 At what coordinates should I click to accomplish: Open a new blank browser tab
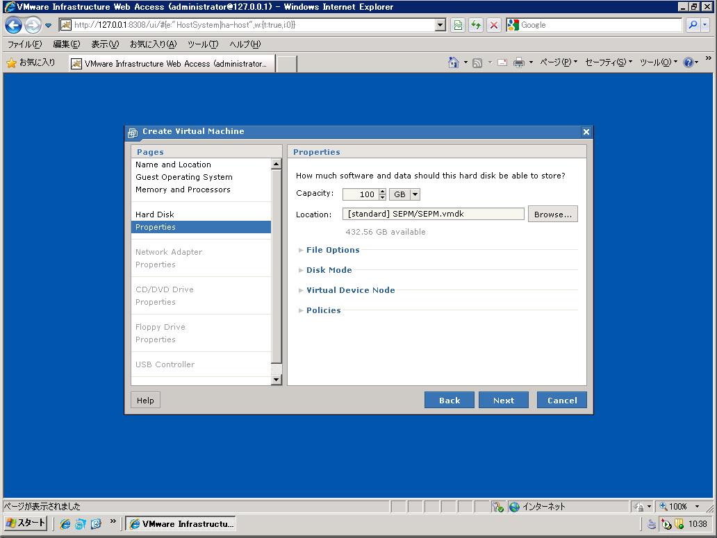(x=287, y=64)
